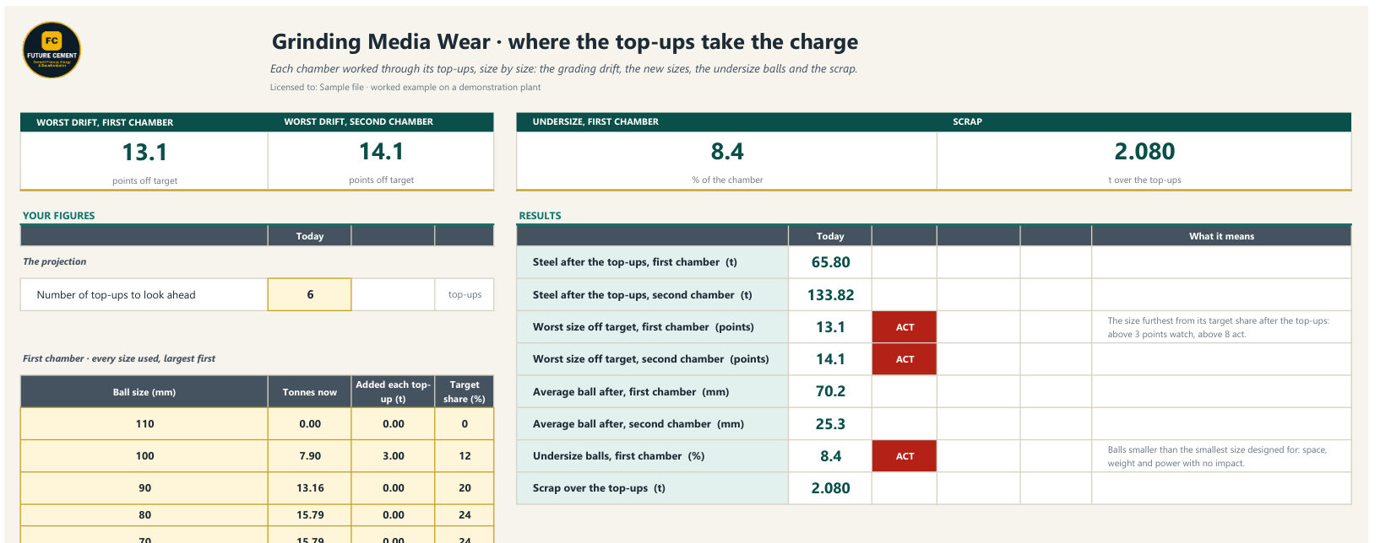Click 't over the top-ups' caption

click(1144, 180)
